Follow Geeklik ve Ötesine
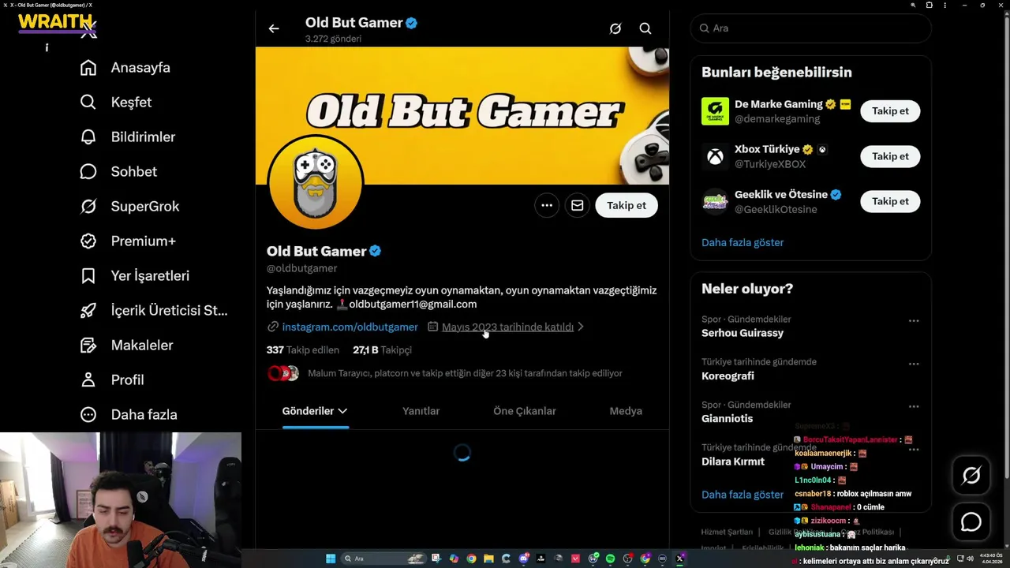 click(890, 201)
